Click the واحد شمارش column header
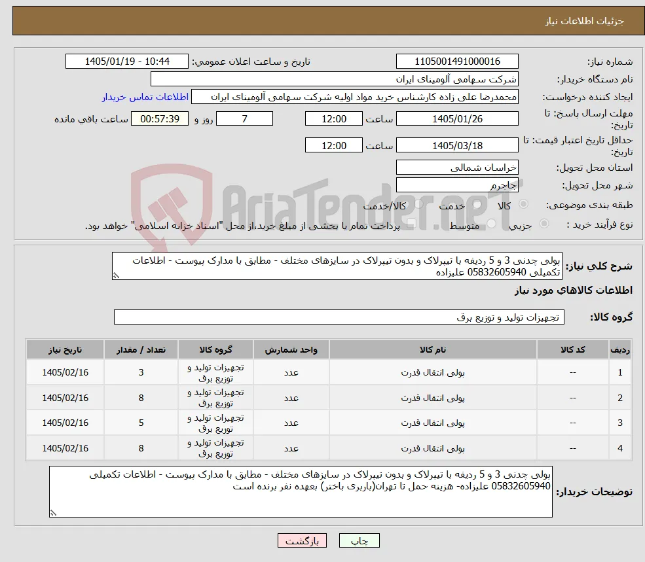Viewport: 645px width, 562px height. point(291,349)
